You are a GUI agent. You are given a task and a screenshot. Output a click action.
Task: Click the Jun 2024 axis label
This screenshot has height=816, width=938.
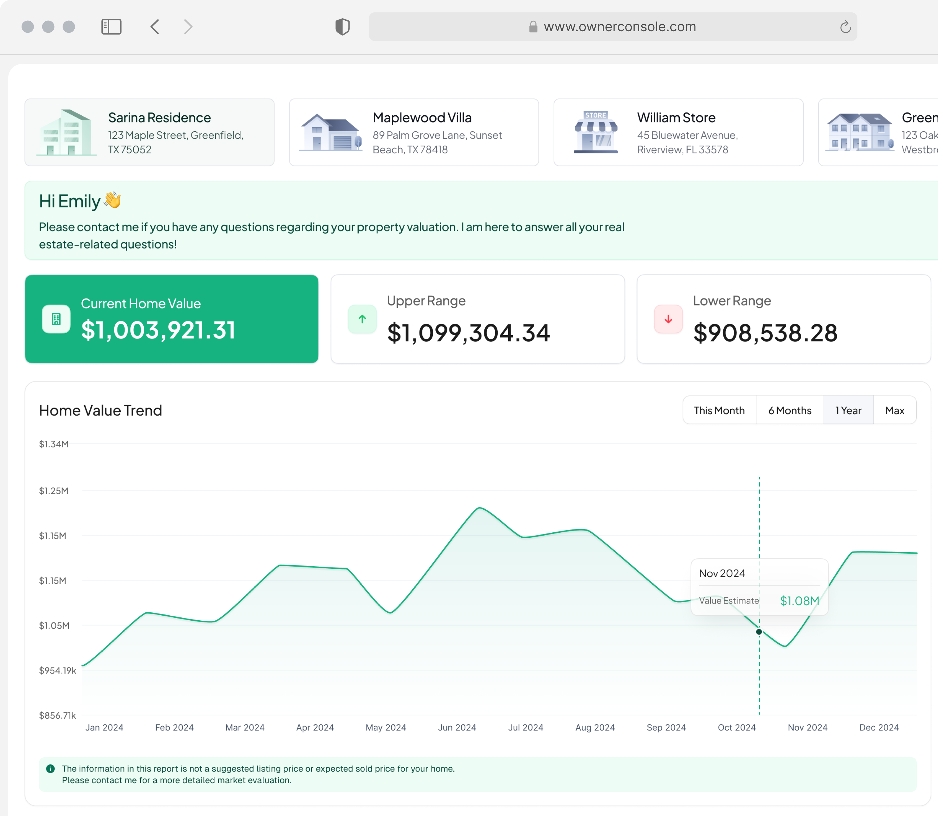click(x=457, y=728)
